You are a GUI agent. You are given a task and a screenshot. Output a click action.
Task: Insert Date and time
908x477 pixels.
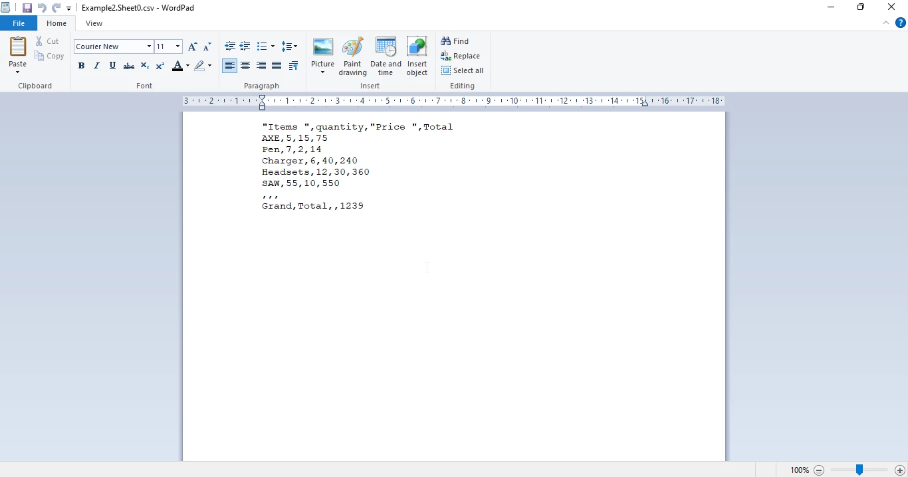[386, 56]
